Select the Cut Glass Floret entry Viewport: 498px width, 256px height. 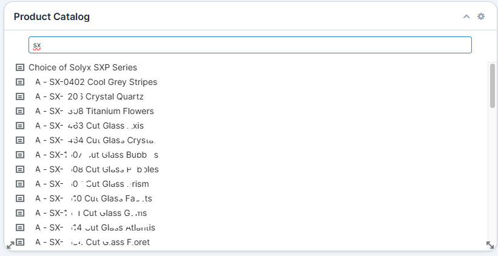pos(92,242)
